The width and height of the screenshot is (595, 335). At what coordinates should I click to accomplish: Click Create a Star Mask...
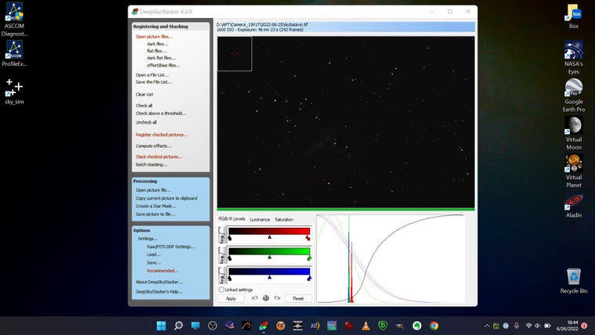[156, 206]
